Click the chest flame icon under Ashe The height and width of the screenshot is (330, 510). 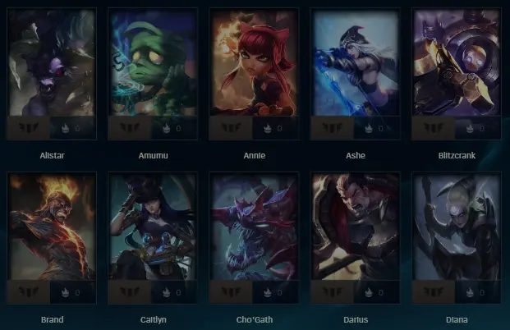pyautogui.click(x=369, y=128)
